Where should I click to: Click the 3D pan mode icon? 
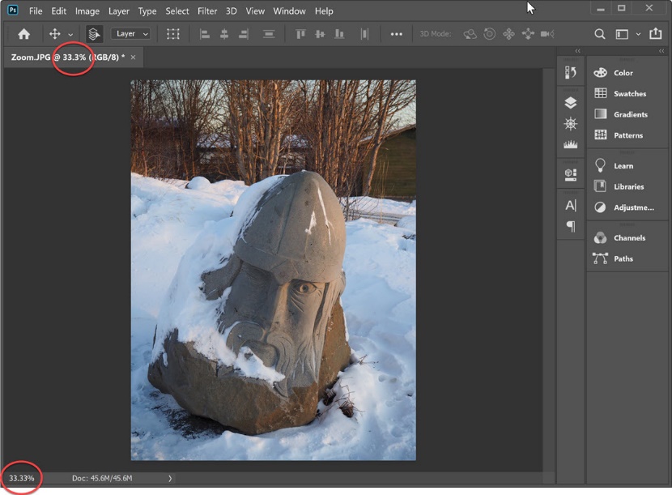(x=508, y=34)
